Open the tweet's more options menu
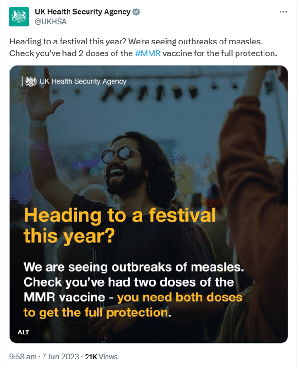The width and height of the screenshot is (299, 368). (283, 12)
